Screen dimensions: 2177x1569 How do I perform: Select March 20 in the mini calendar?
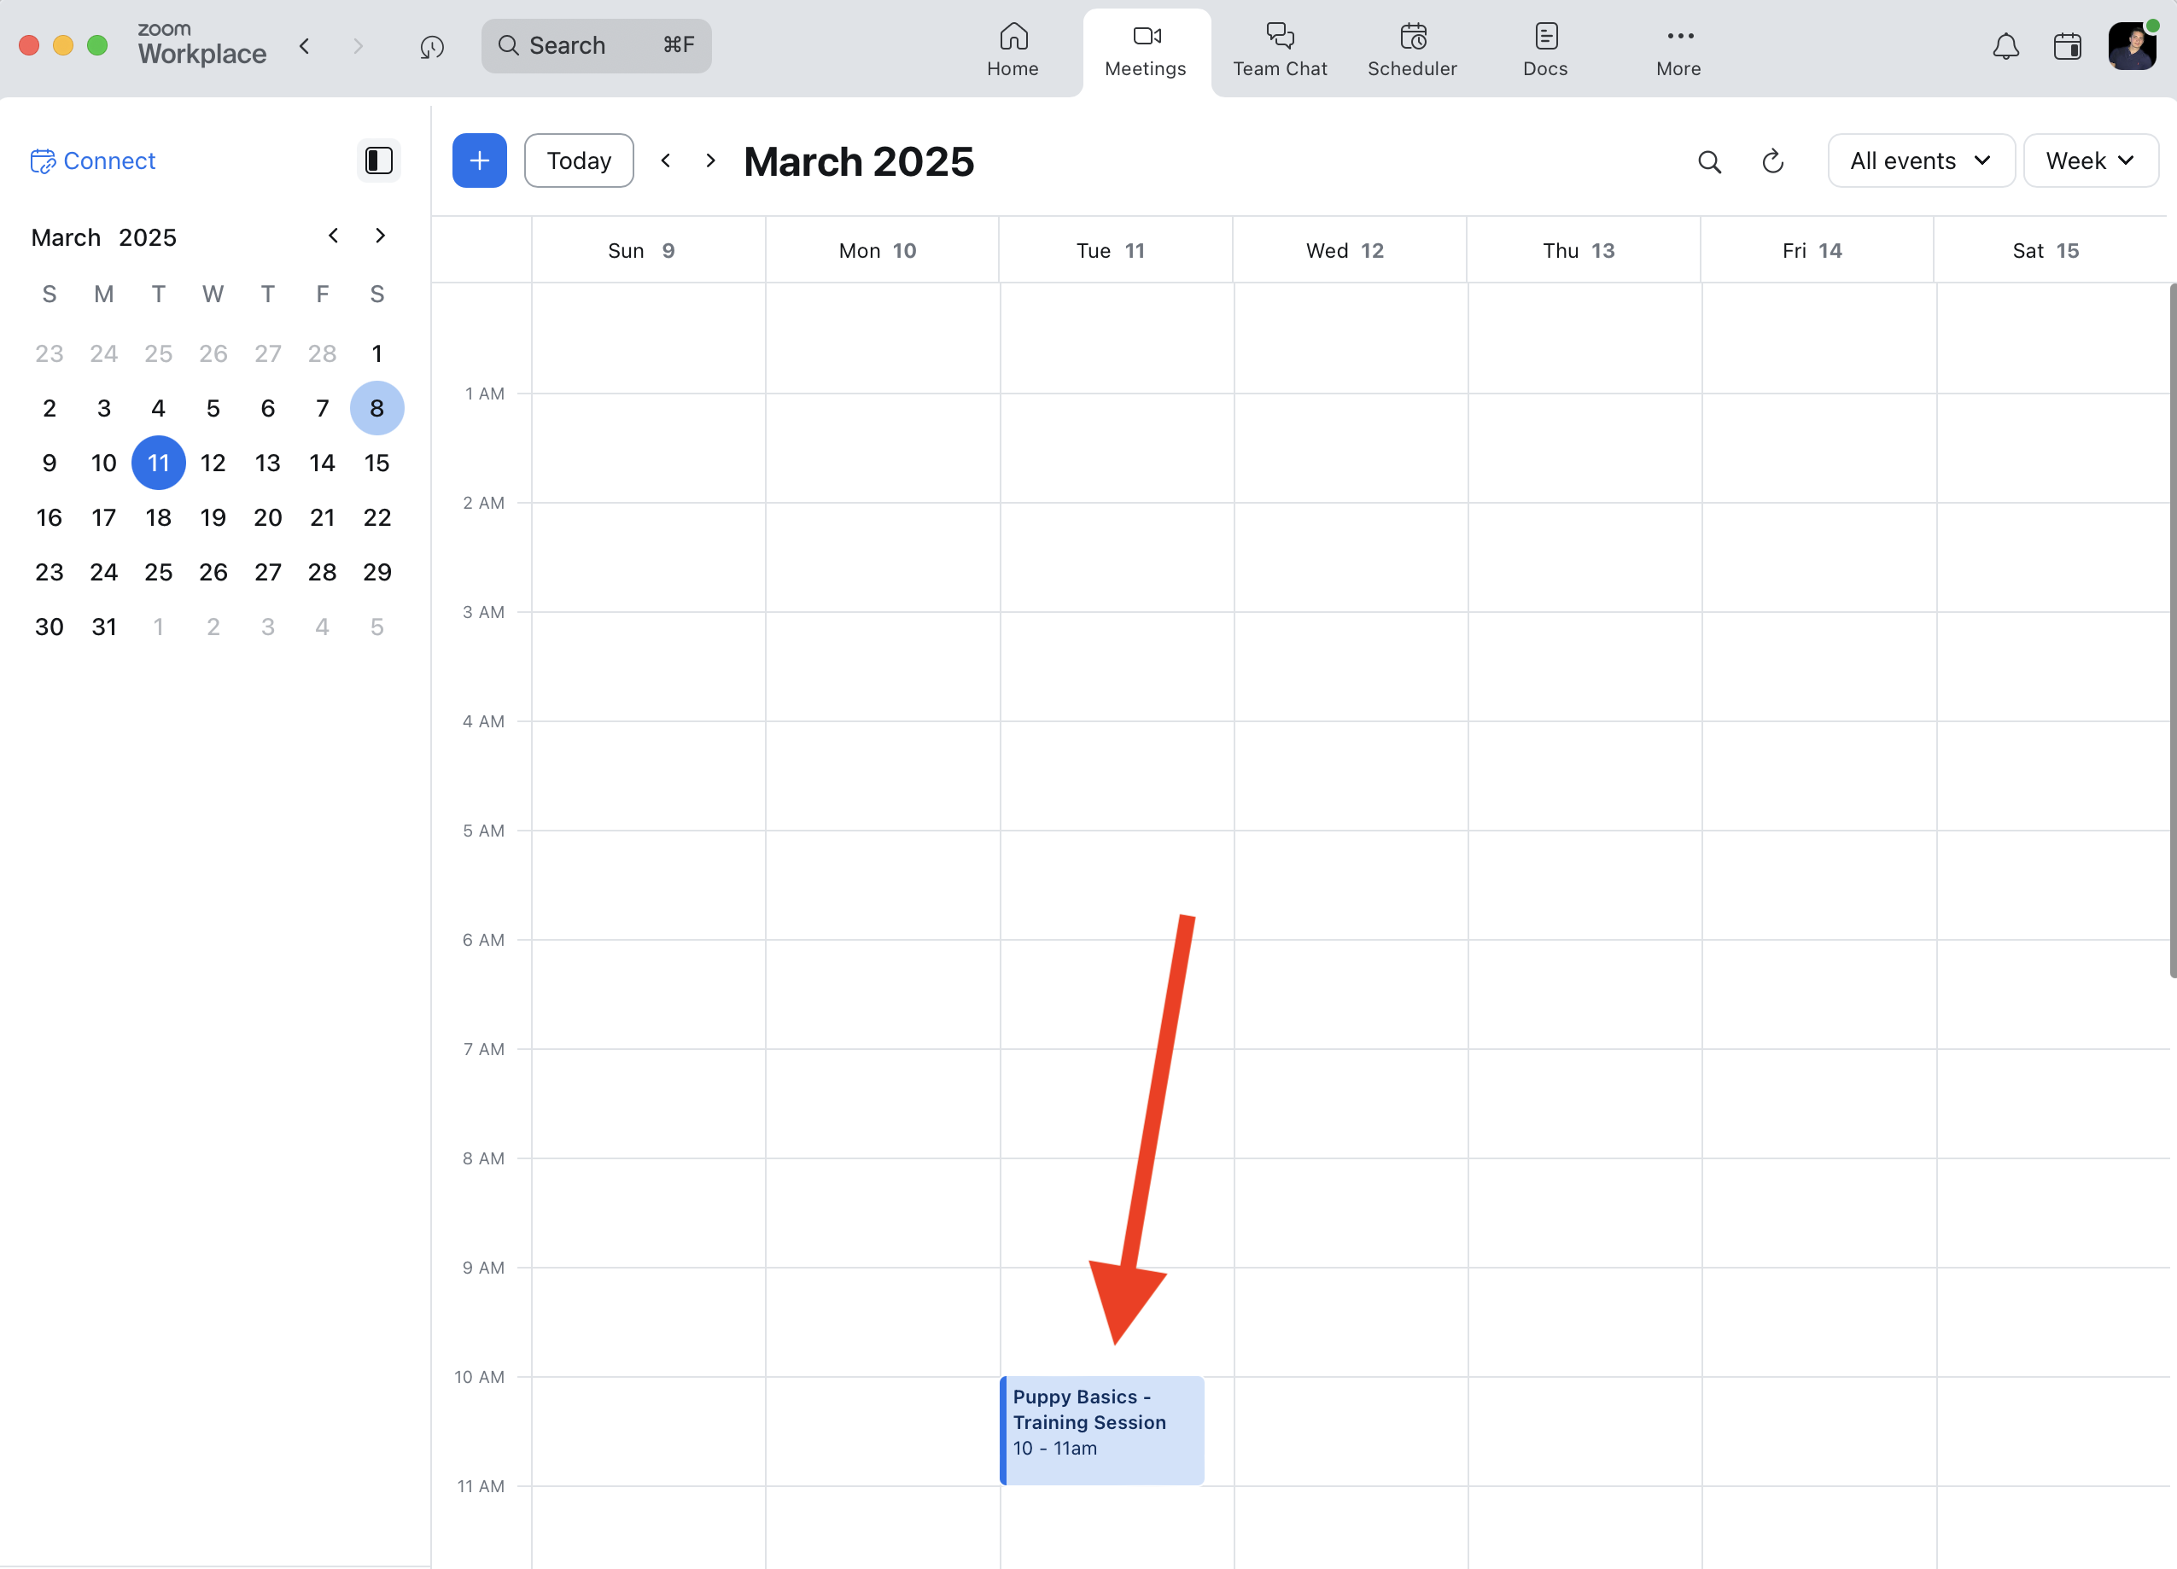coord(268,517)
